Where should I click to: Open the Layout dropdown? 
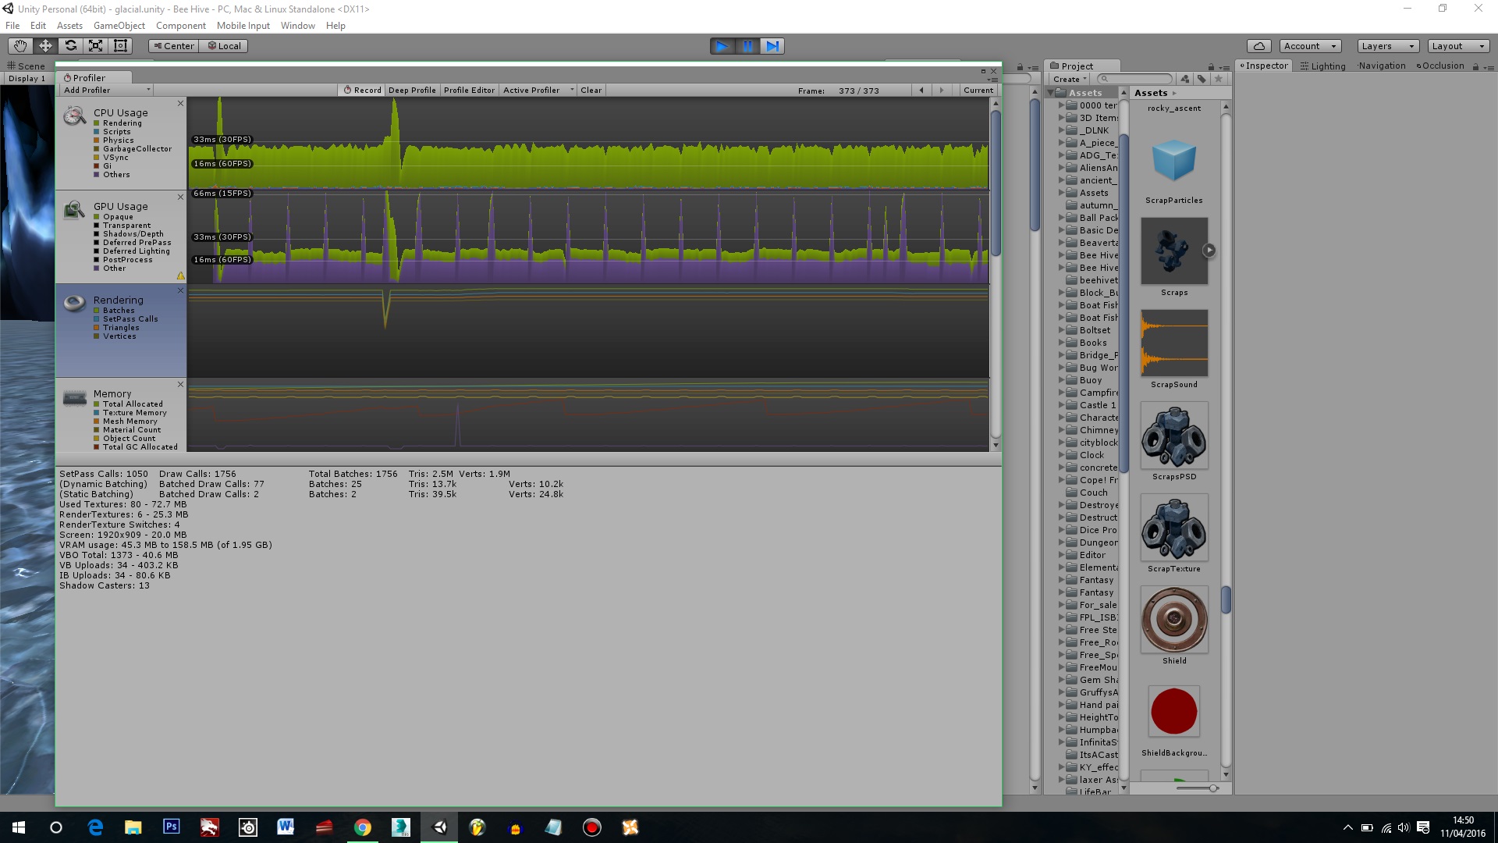1458,46
